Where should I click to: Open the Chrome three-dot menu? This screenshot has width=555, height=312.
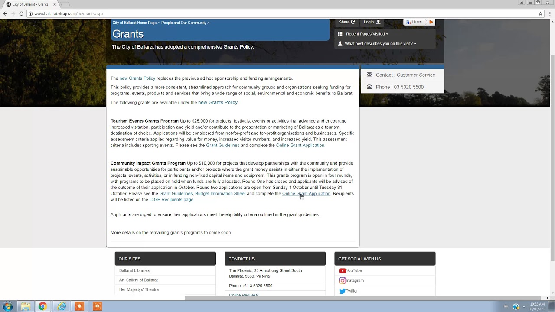[x=550, y=13]
